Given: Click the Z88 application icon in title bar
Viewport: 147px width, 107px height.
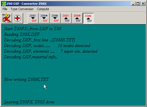Looking at the screenshot, I should (x=4, y=4).
